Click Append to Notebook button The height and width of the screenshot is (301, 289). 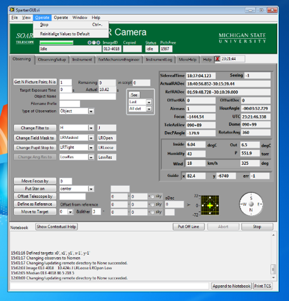click(231, 286)
